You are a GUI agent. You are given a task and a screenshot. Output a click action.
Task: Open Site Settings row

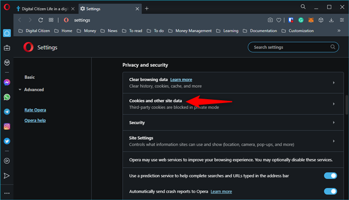point(233,141)
